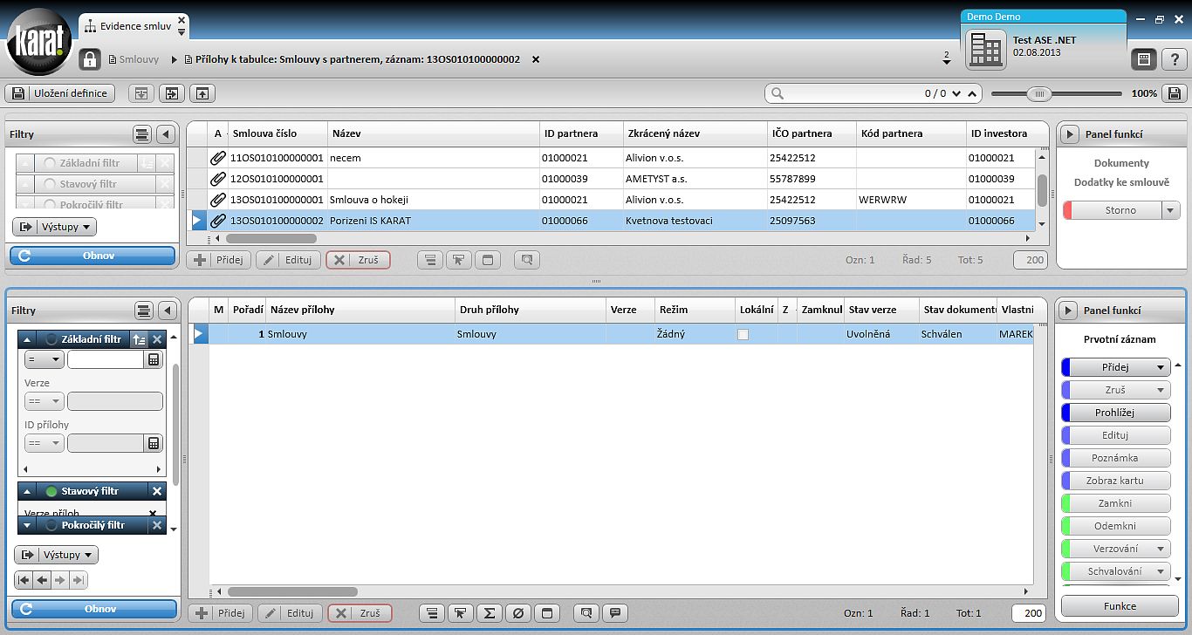This screenshot has width=1192, height=635.
Task: Expand the lower Pokročilý filtr section
Action: (27, 525)
